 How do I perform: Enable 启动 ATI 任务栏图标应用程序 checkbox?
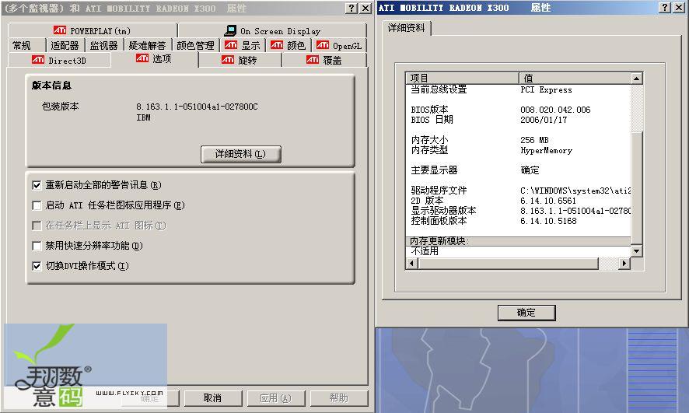[37, 205]
